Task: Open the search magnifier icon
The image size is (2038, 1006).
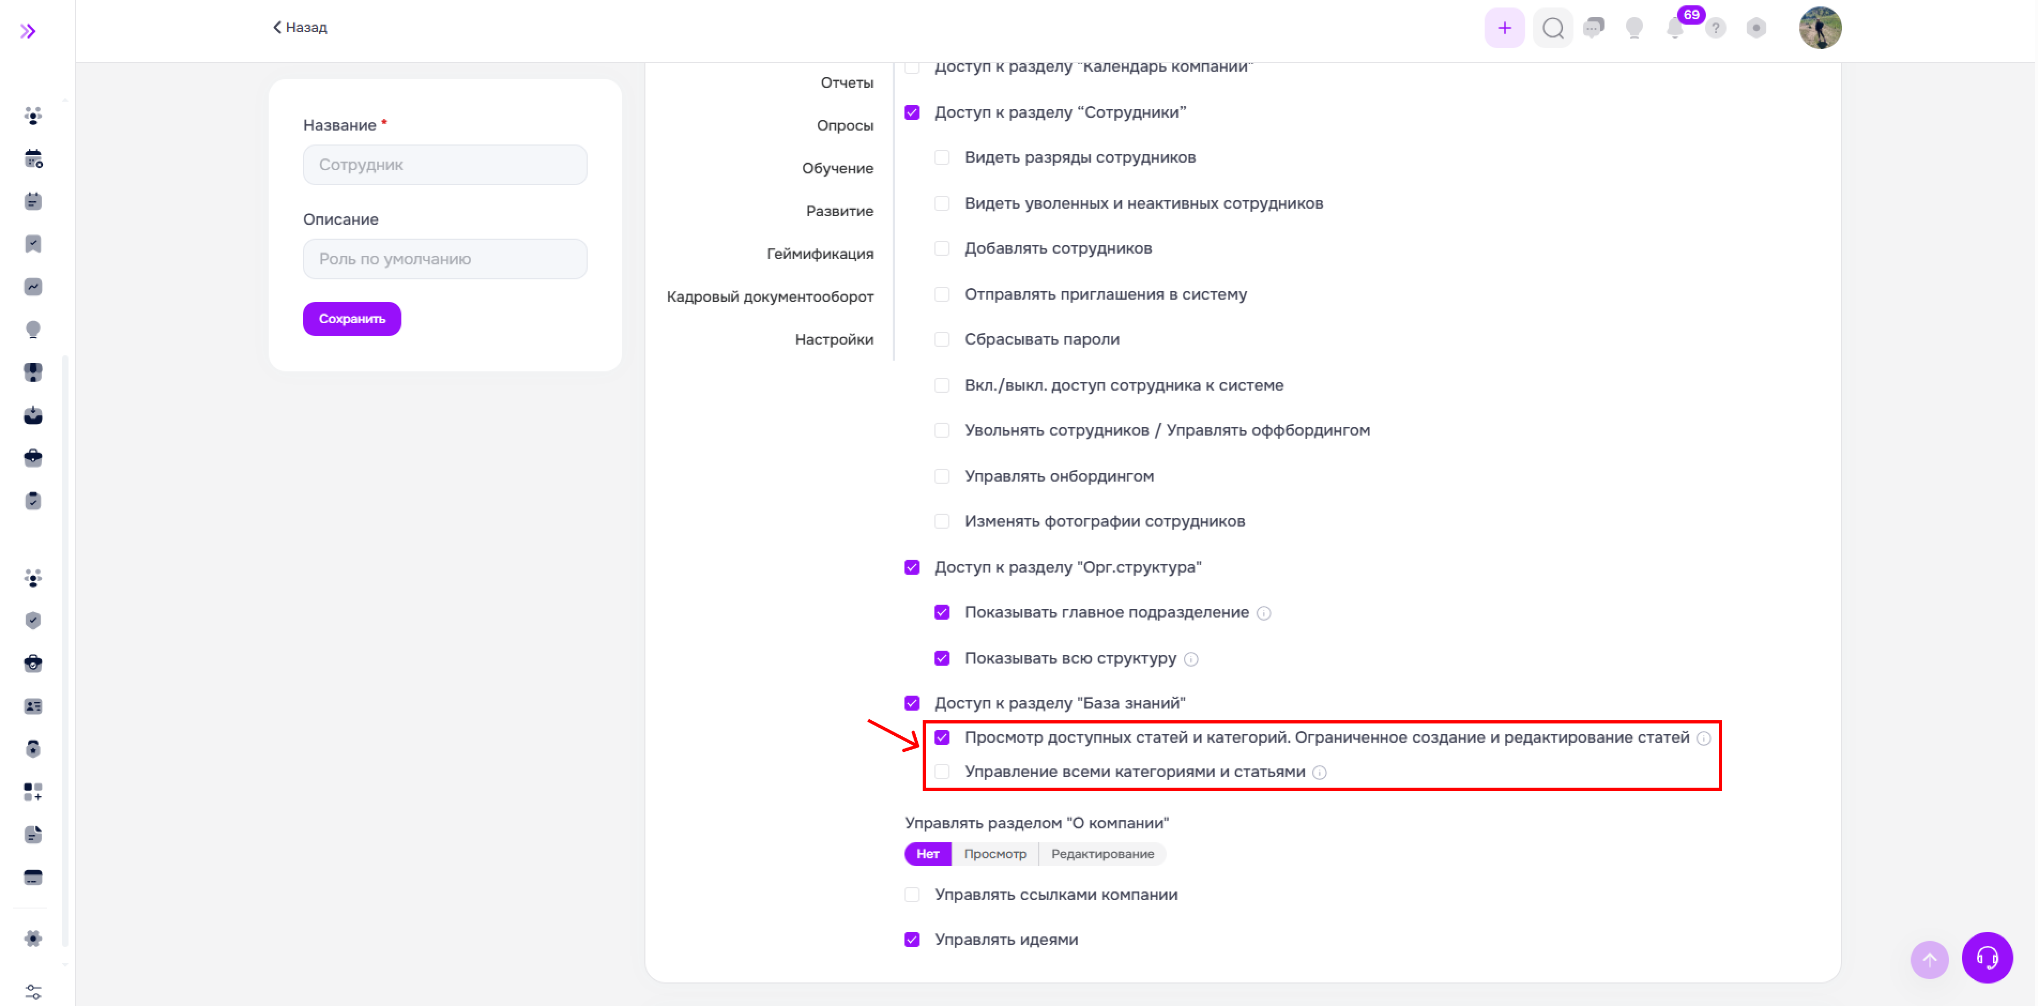Action: click(x=1552, y=28)
